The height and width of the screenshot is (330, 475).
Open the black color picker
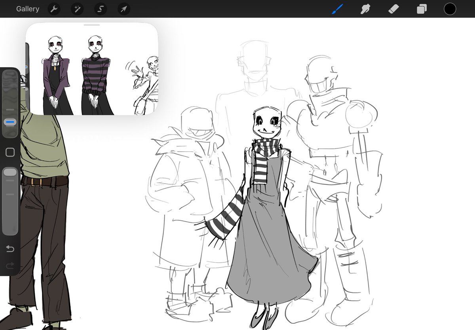click(x=450, y=9)
